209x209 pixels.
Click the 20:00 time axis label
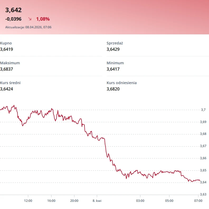pyautogui.click(x=74, y=201)
